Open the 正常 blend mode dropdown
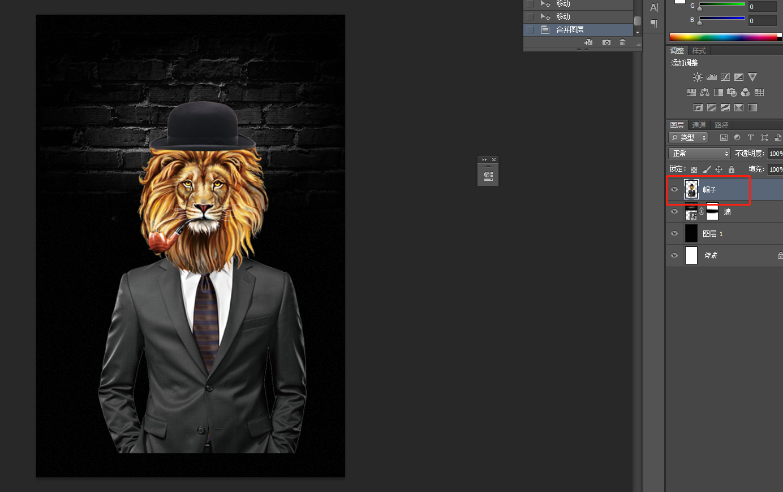 [x=700, y=153]
